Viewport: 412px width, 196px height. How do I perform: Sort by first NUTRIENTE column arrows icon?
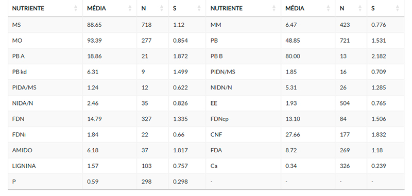tap(76, 8)
